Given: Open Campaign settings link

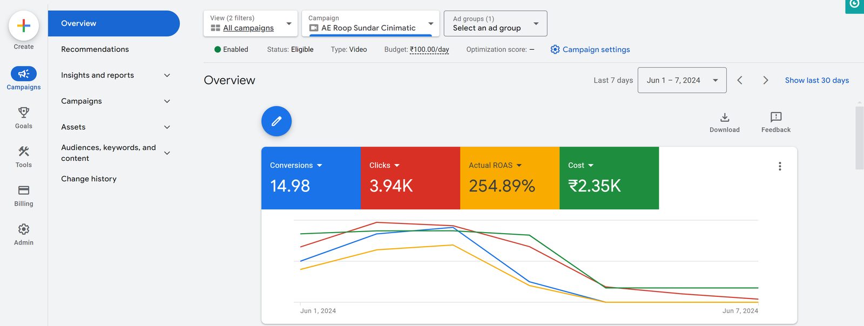Looking at the screenshot, I should (596, 49).
